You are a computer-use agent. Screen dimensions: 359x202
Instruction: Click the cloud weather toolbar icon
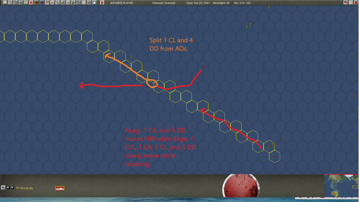(x=94, y=3)
